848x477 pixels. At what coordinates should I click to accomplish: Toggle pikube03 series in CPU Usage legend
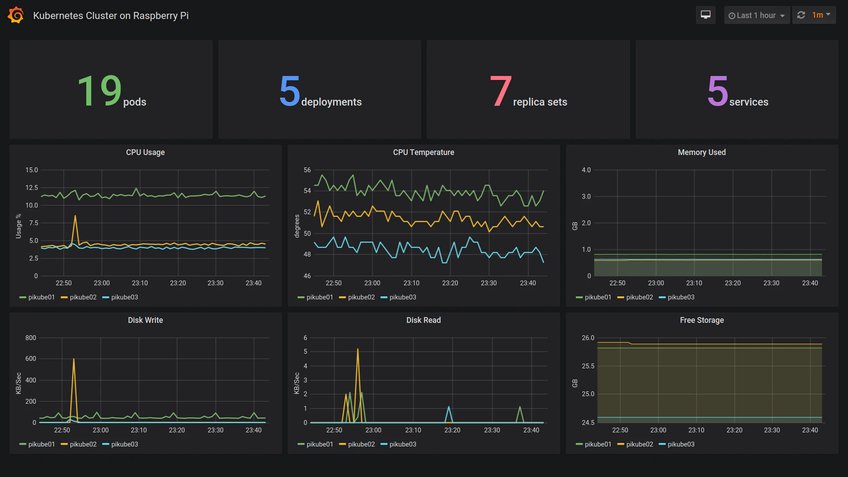120,297
